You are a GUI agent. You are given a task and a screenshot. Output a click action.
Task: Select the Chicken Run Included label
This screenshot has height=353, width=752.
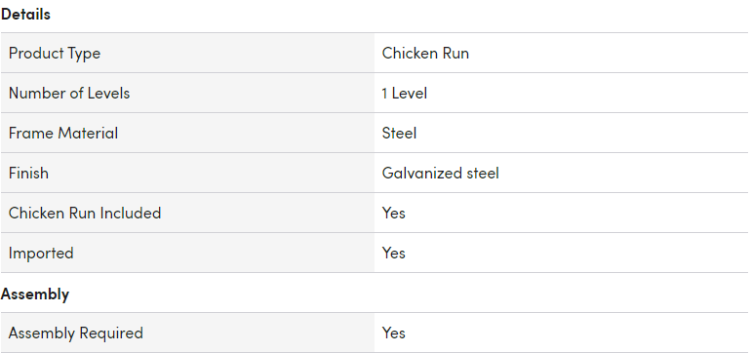(85, 213)
